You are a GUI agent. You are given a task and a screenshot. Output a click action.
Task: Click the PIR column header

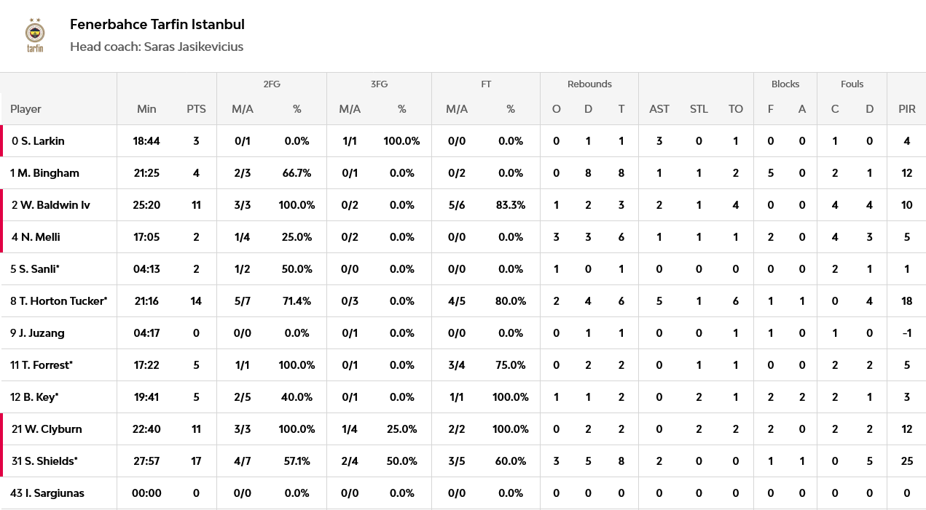pyautogui.click(x=907, y=109)
